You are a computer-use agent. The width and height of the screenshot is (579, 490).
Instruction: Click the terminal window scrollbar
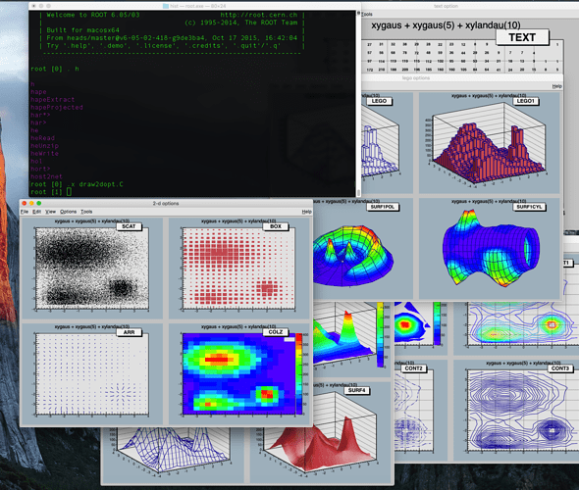(x=358, y=103)
